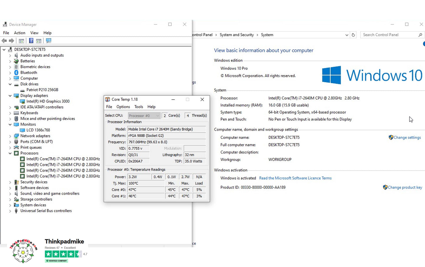
Task: Click the forward arrow in Device Manager toolbar
Action: point(11,41)
